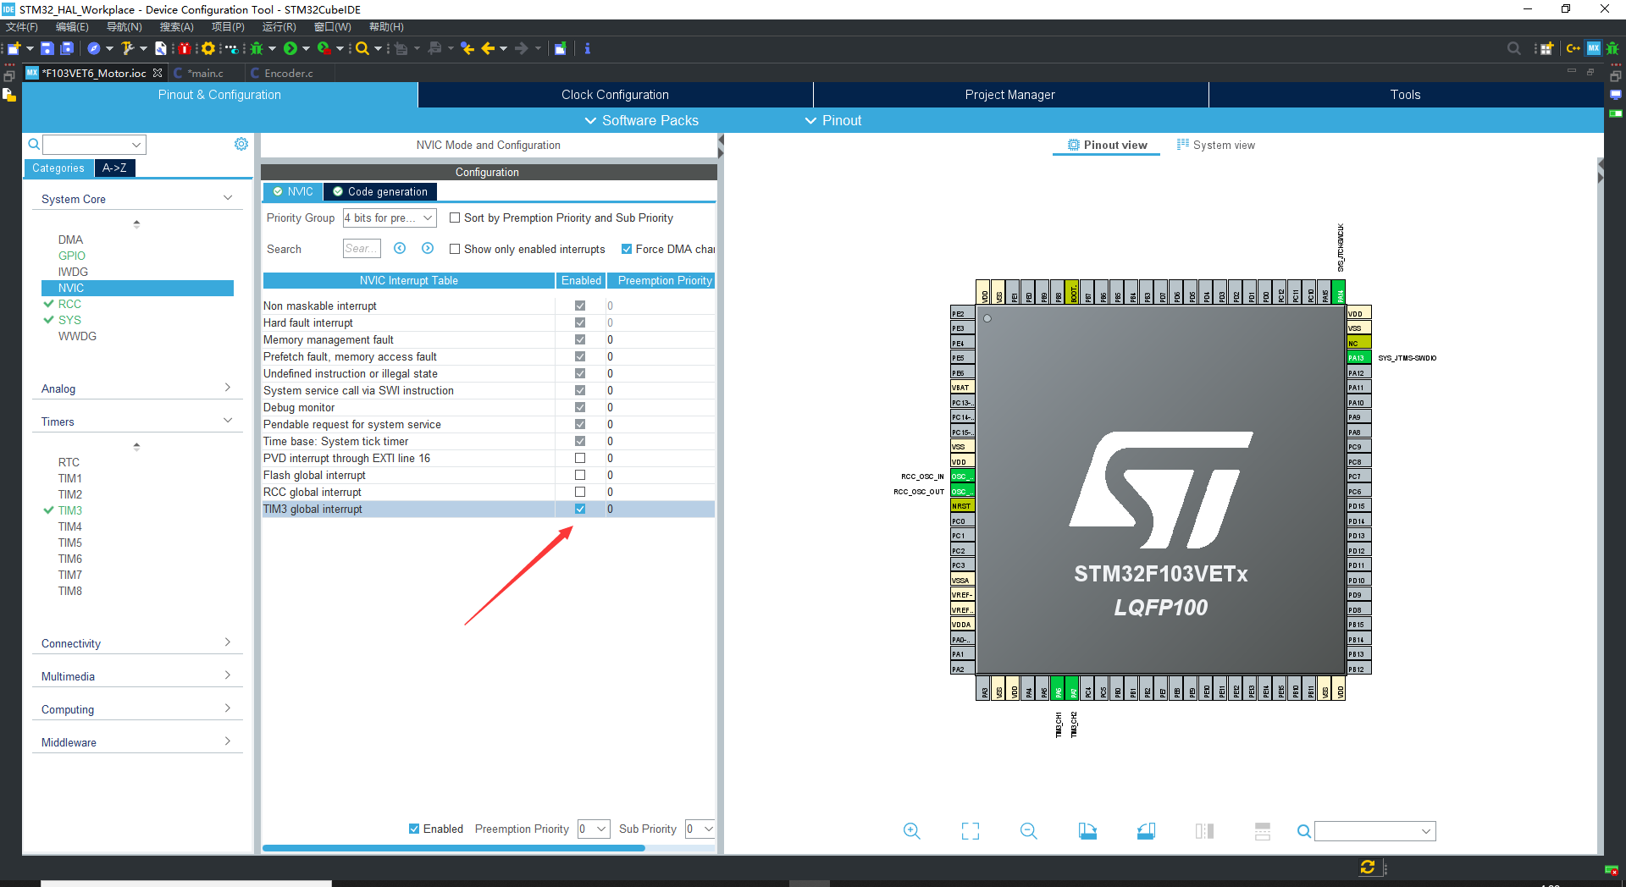This screenshot has width=1626, height=887.
Task: Click the red gift box toolbar icon
Action: 184,48
